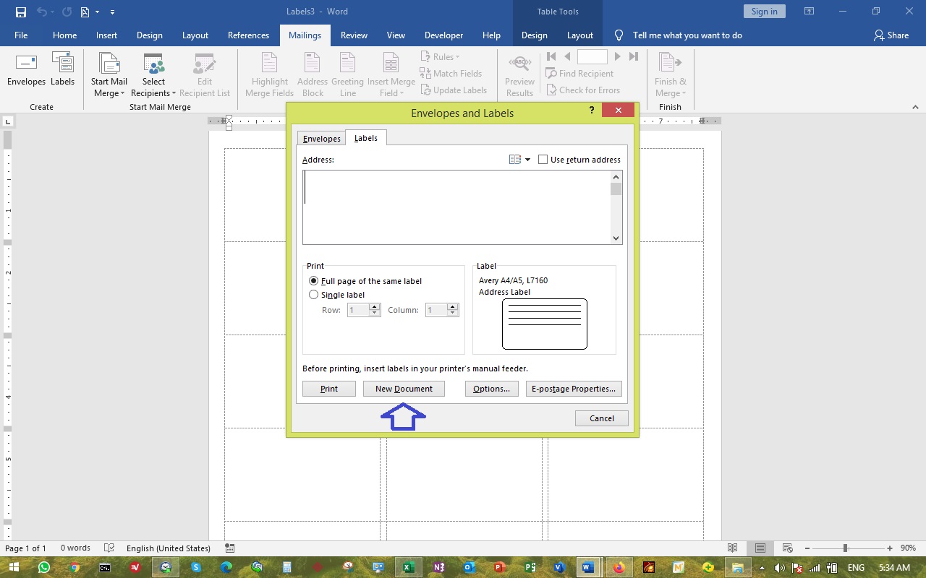The width and height of the screenshot is (926, 578).
Task: Open Table Tools Layout tab
Action: point(579,35)
